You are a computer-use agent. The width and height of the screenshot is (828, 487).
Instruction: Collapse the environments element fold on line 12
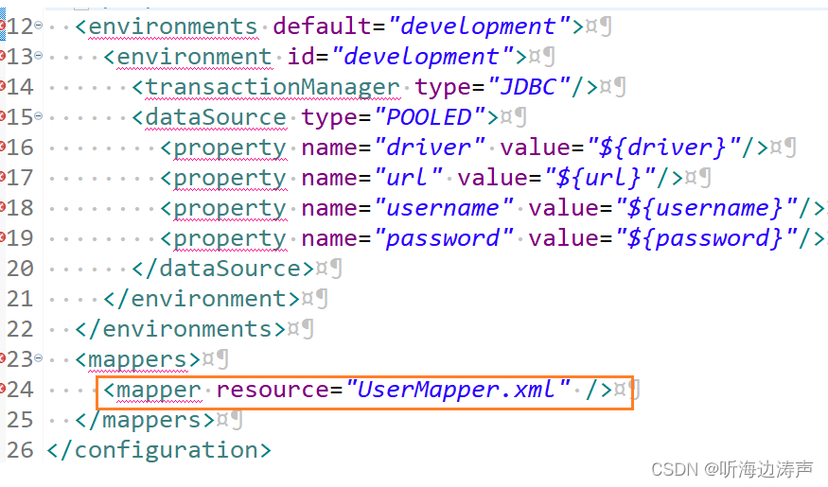click(38, 25)
